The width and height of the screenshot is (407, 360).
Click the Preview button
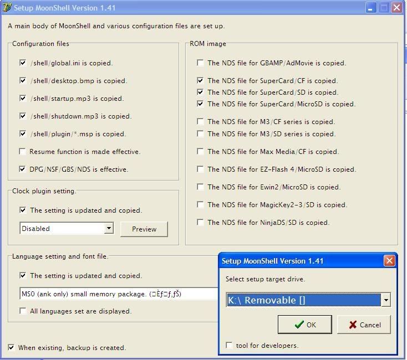coord(144,229)
